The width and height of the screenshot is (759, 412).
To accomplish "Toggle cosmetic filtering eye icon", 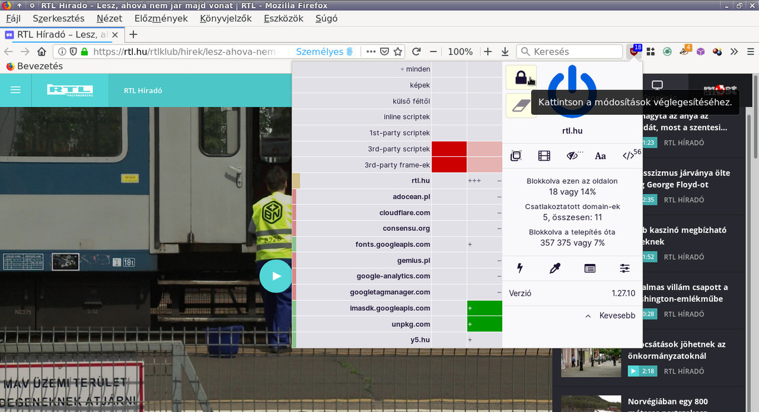I will (573, 156).
